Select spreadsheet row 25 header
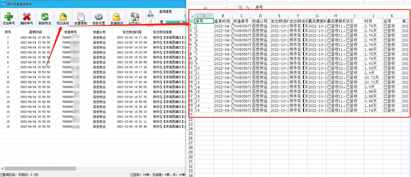 click(x=190, y=134)
